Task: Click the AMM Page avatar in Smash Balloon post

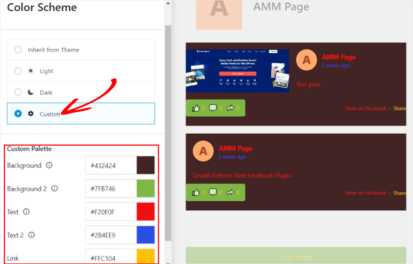Action: (203, 151)
